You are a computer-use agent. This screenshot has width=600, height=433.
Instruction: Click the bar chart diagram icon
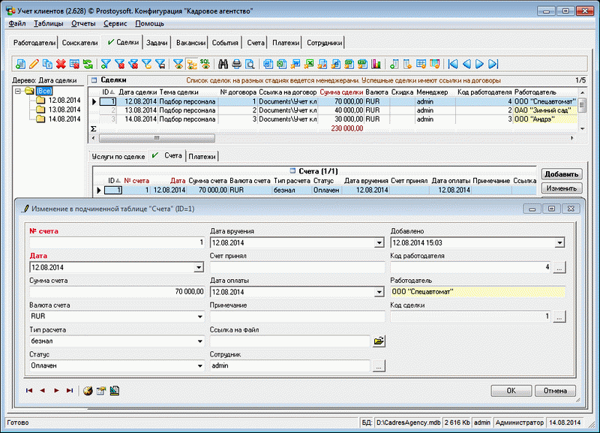pyautogui.click(x=376, y=64)
